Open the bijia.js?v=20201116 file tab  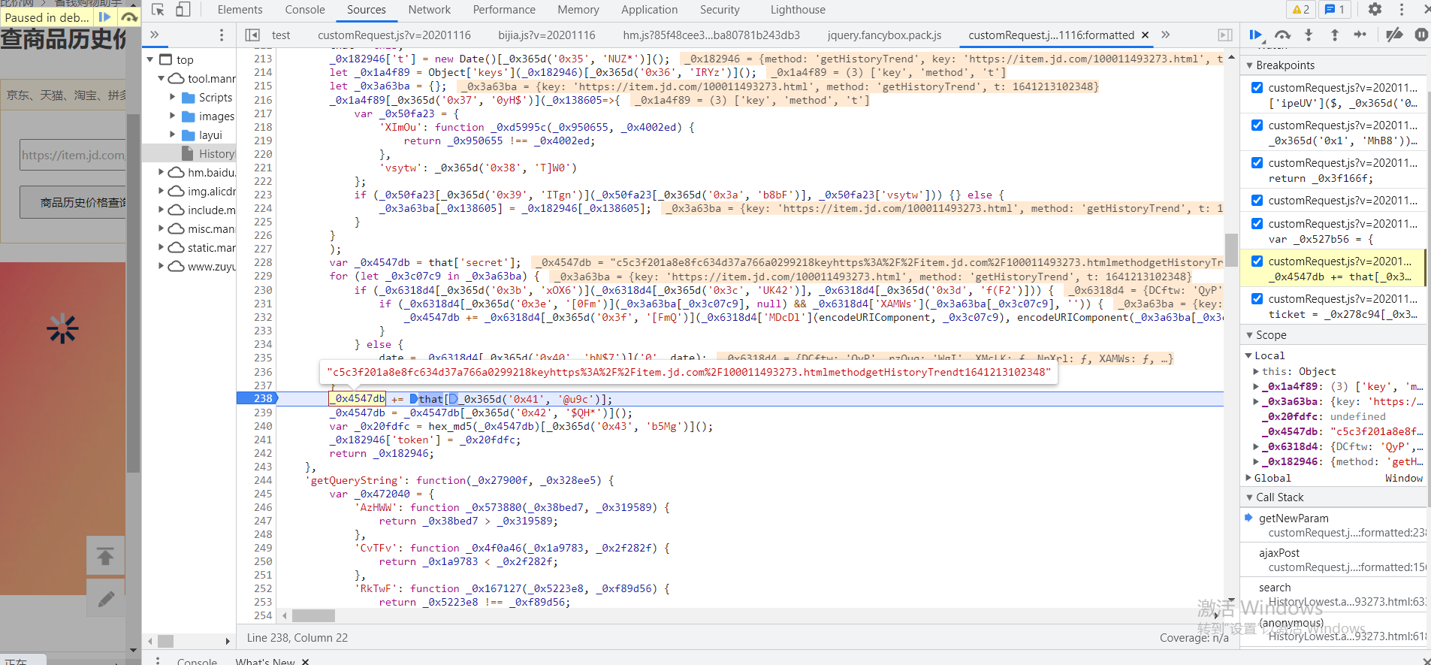pos(547,35)
